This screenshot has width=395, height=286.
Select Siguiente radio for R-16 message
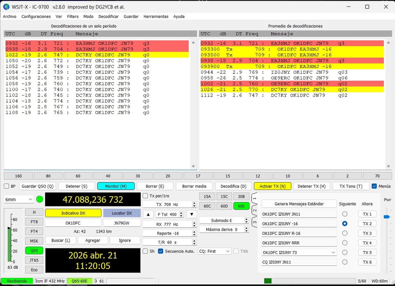[x=344, y=233]
